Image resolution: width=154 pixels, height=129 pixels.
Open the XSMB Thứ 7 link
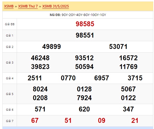pyautogui.click(x=28, y=6)
